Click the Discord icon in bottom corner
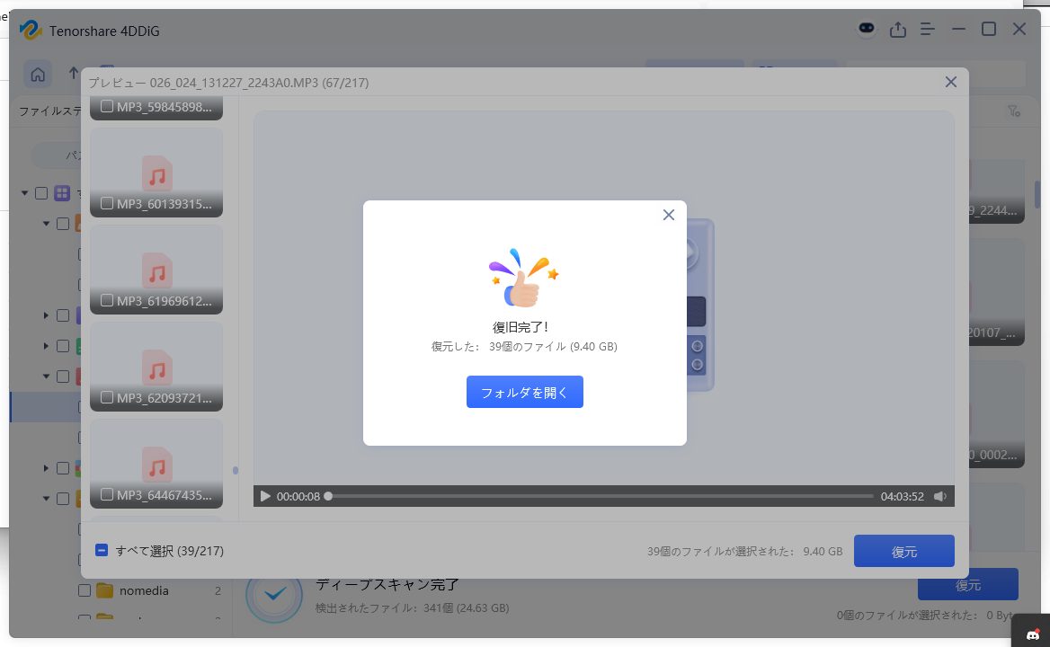1050x647 pixels. [1030, 635]
